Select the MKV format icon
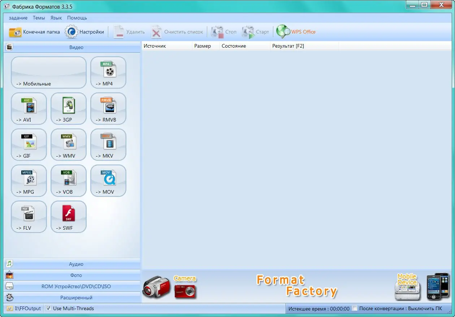This screenshot has height=317, width=455. [108, 145]
